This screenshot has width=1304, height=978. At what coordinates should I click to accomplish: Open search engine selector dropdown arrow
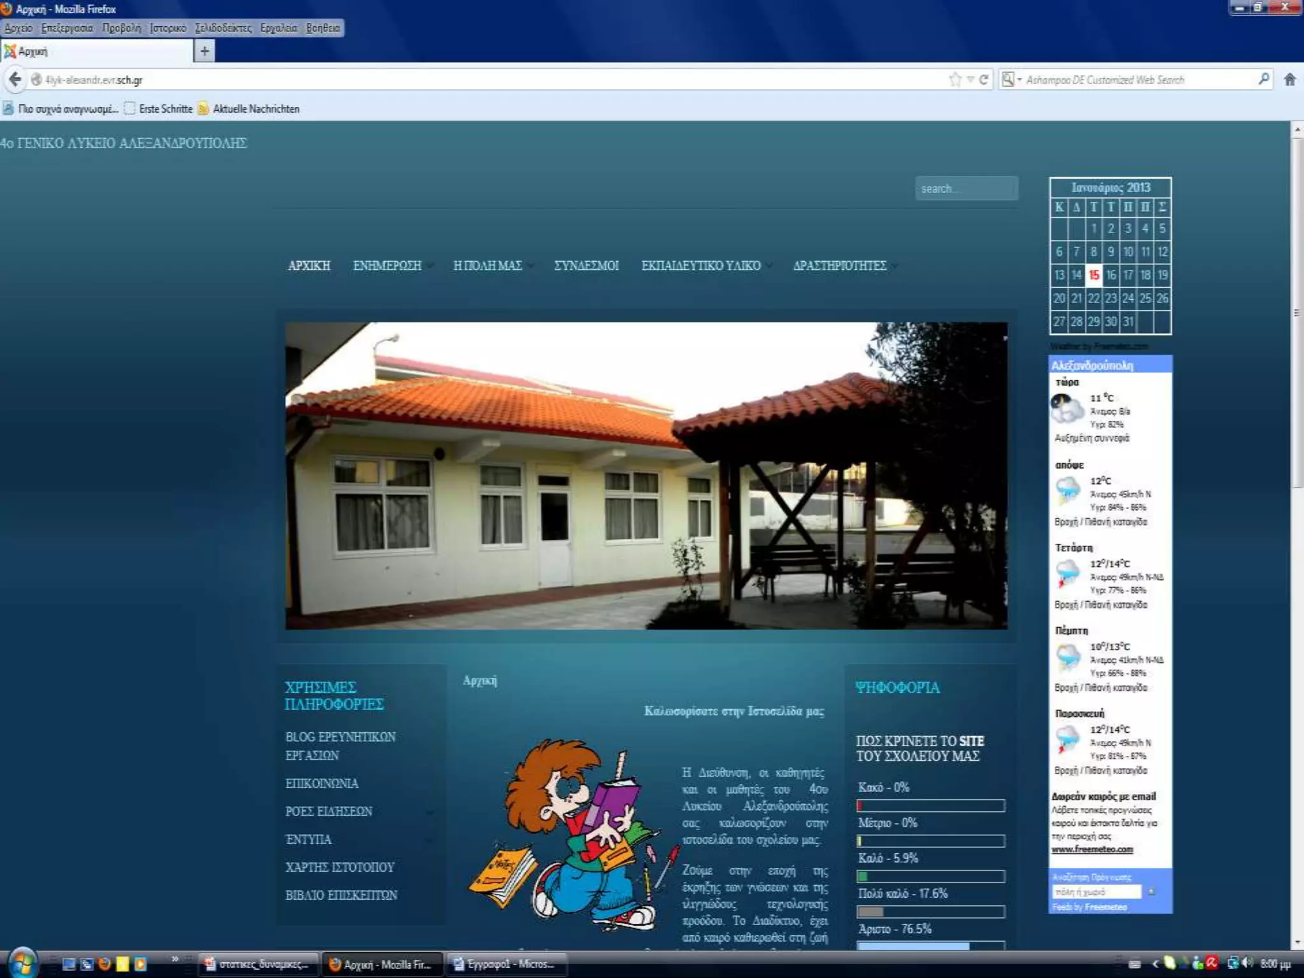pos(1019,80)
